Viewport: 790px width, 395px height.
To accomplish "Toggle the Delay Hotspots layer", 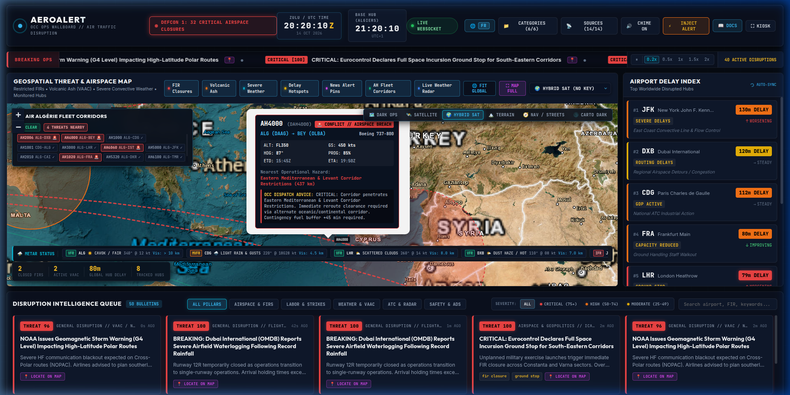I will [x=300, y=88].
